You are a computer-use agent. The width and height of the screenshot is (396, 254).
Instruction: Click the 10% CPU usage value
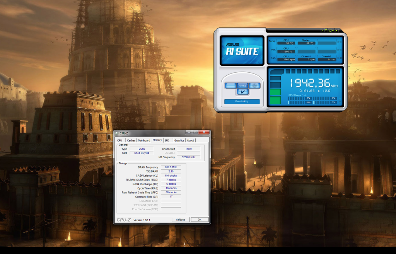coord(308,102)
